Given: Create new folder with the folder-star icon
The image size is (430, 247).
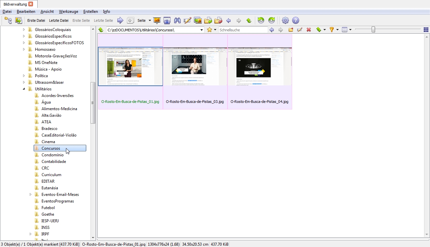Looking at the screenshot, I should [x=291, y=30].
